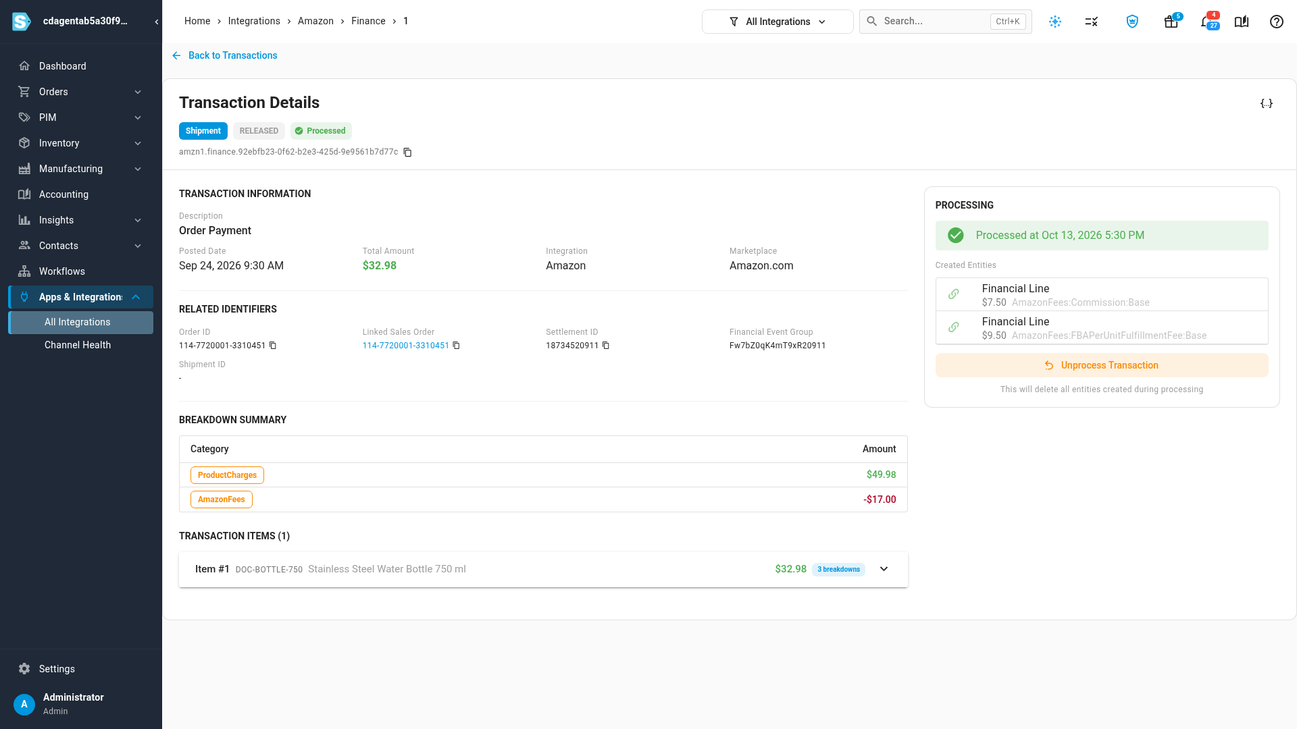
Task: Open Accounting section
Action: click(81, 194)
